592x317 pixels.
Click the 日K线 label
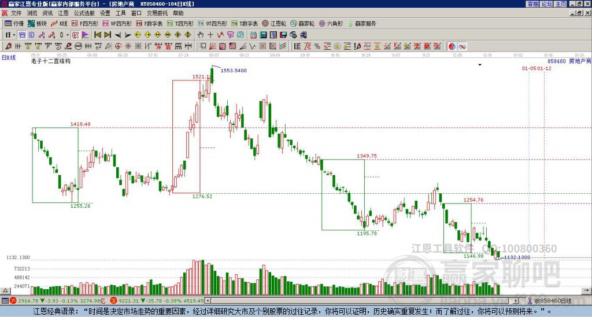click(x=9, y=58)
